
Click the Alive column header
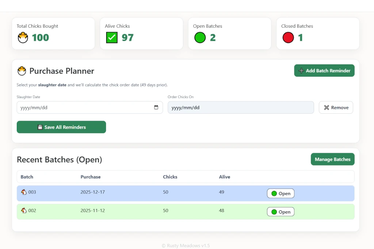click(x=225, y=177)
